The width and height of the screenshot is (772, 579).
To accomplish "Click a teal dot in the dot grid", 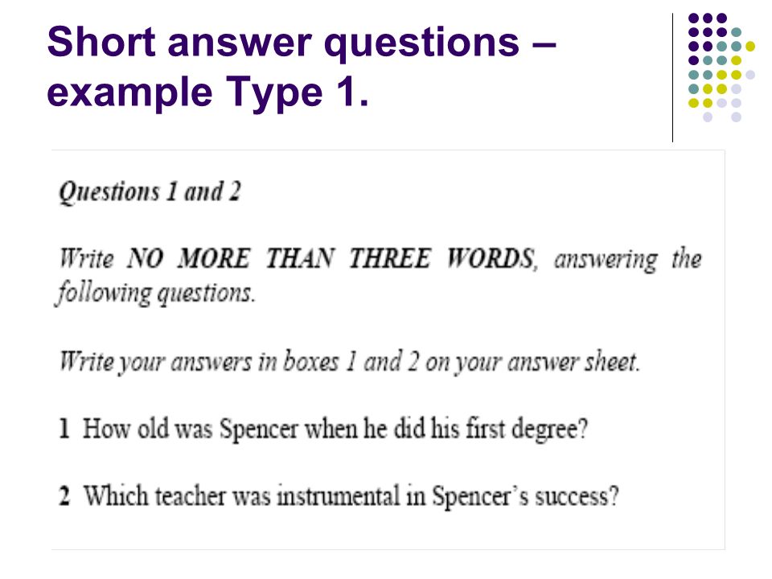I will pos(736,32).
